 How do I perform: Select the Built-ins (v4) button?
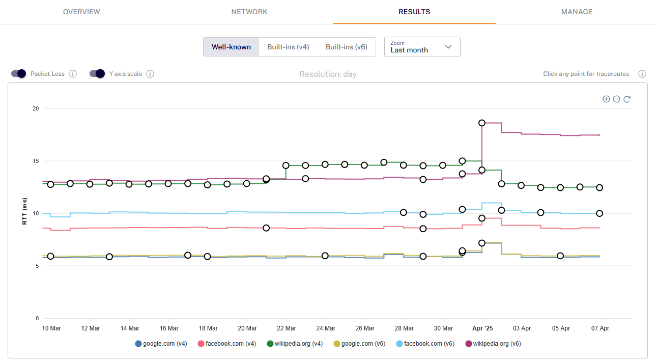(288, 47)
